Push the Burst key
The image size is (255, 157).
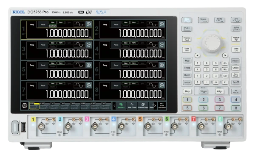pos(187,75)
